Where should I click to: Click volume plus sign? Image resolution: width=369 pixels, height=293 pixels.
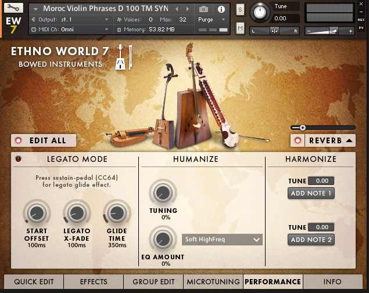coord(350,31)
